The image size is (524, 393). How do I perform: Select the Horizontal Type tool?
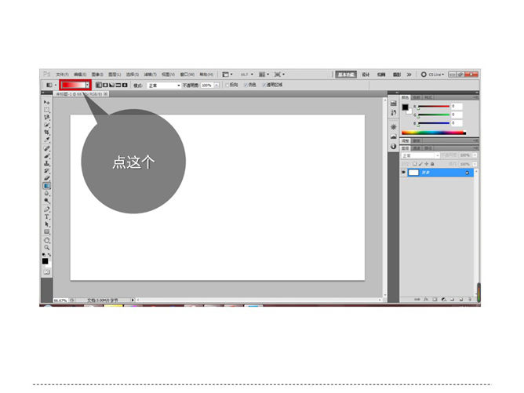(46, 217)
